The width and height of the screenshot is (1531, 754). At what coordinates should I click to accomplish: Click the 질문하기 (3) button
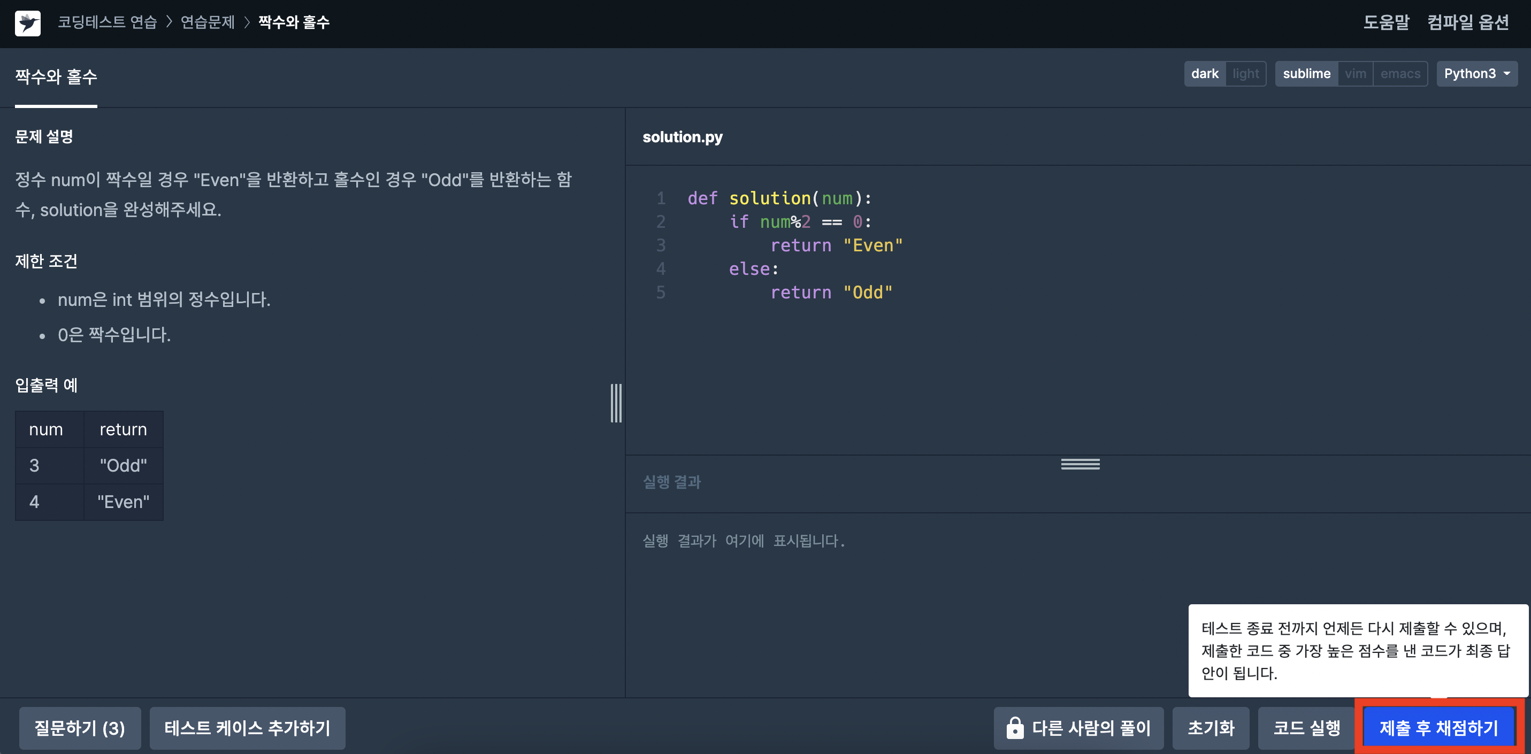(80, 728)
